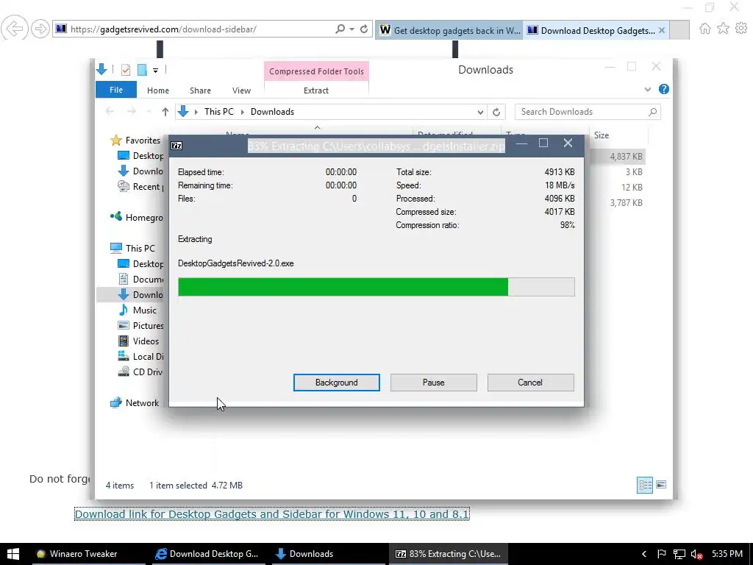This screenshot has width=753, height=565.
Task: Expand the Explorer ribbon chevron
Action: [x=647, y=89]
